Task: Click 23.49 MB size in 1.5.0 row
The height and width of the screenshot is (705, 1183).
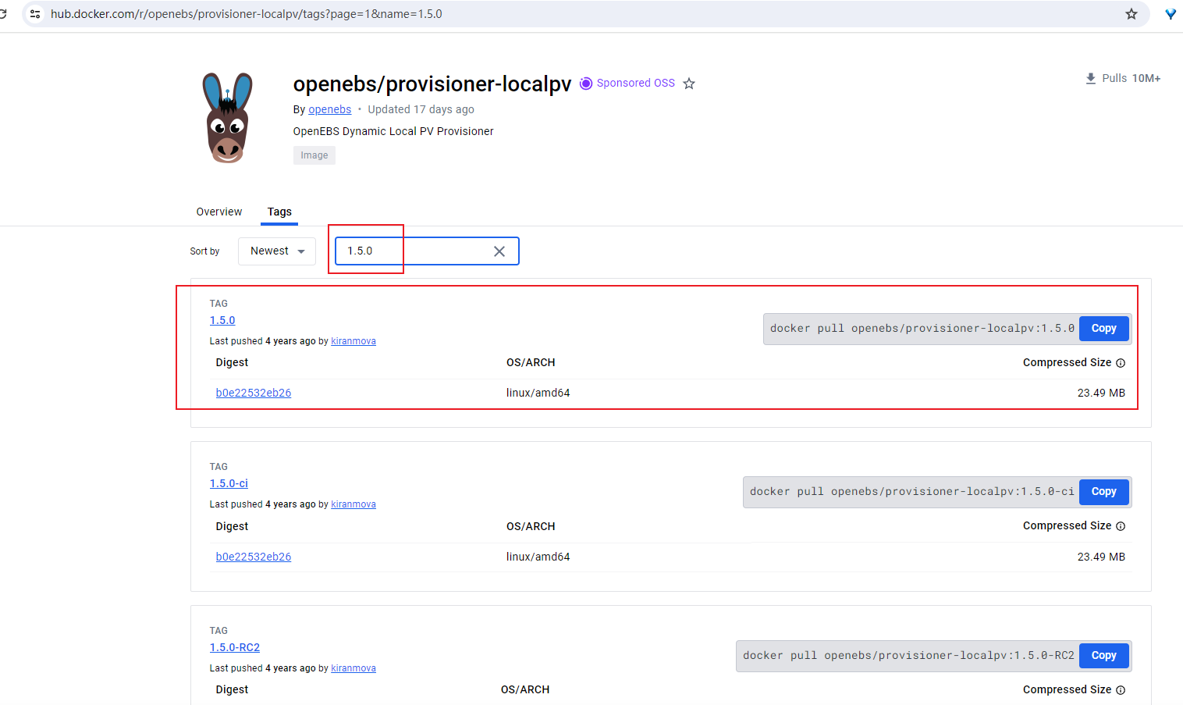Action: (1101, 393)
